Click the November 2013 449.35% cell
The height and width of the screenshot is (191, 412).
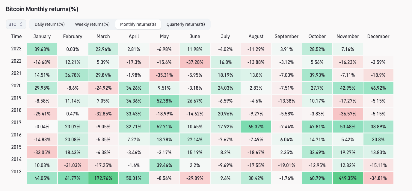tap(348, 178)
